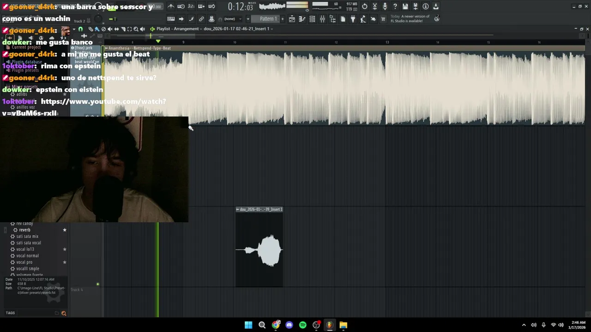Open the dou_2026-01-17 Insert 1 clip dropdown
Viewport: 591px width, 332px height.
238,29
